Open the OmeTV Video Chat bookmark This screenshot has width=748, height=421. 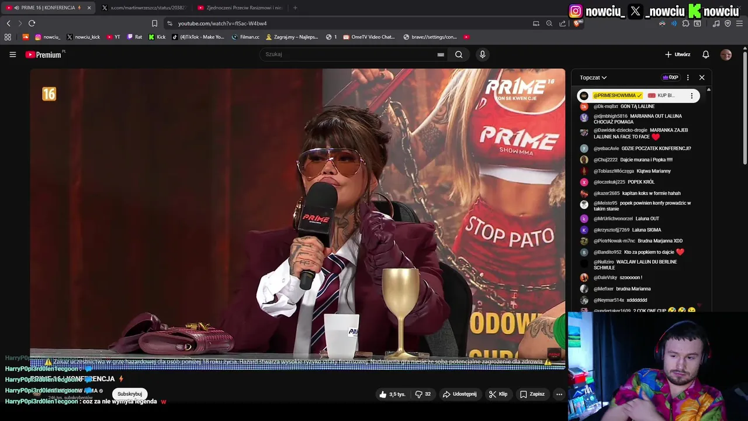click(x=369, y=37)
